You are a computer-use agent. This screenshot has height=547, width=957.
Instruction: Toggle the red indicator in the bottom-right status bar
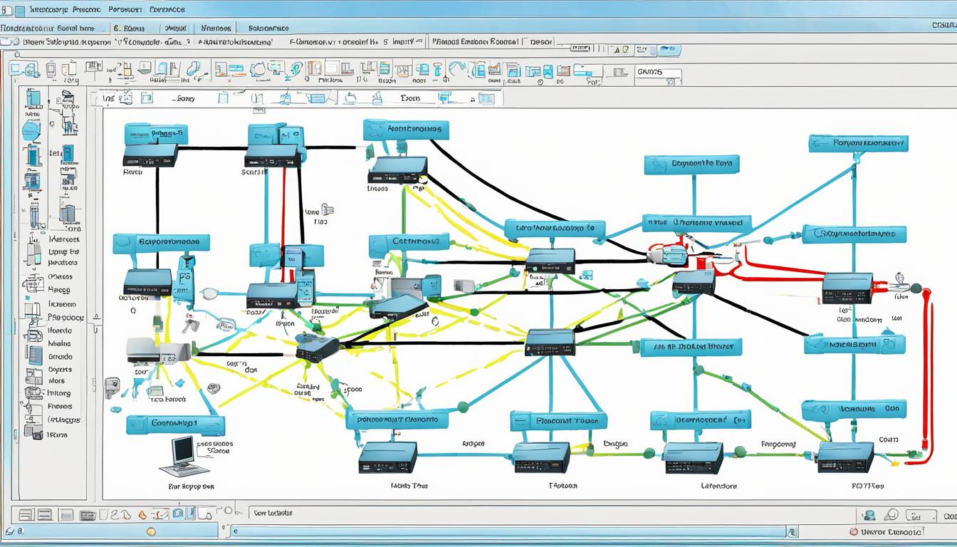[x=854, y=531]
